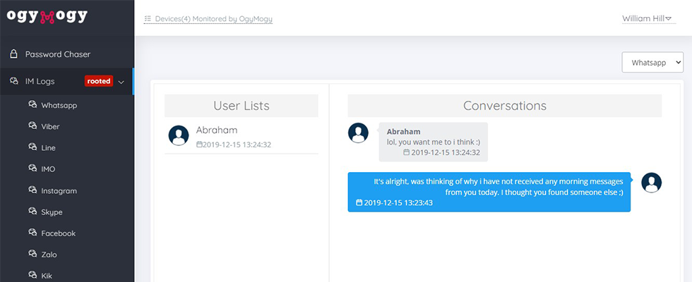The image size is (692, 282).
Task: Click the red rooted badge
Action: (99, 81)
